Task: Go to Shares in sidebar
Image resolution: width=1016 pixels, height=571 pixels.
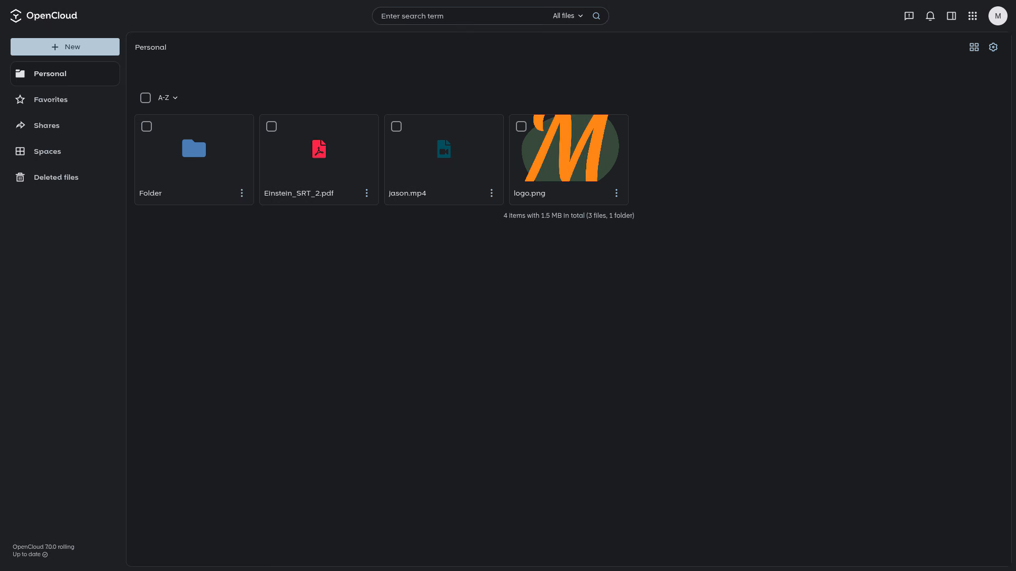Action: (65, 125)
